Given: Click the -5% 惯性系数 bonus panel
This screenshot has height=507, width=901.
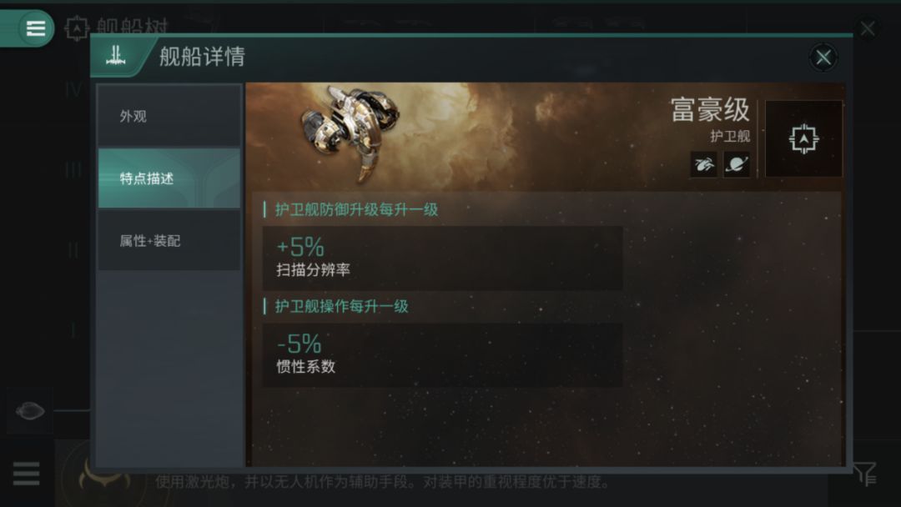Looking at the screenshot, I should 442,355.
